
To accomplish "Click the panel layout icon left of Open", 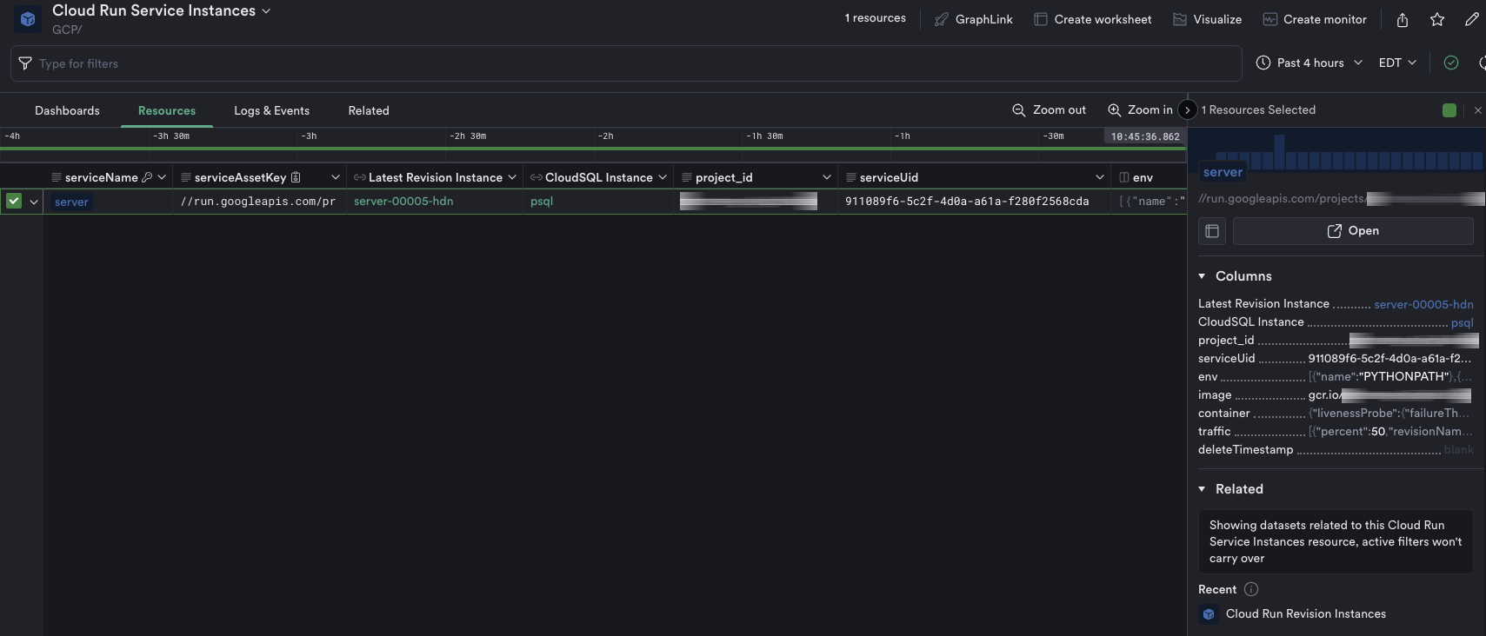I will pyautogui.click(x=1212, y=231).
